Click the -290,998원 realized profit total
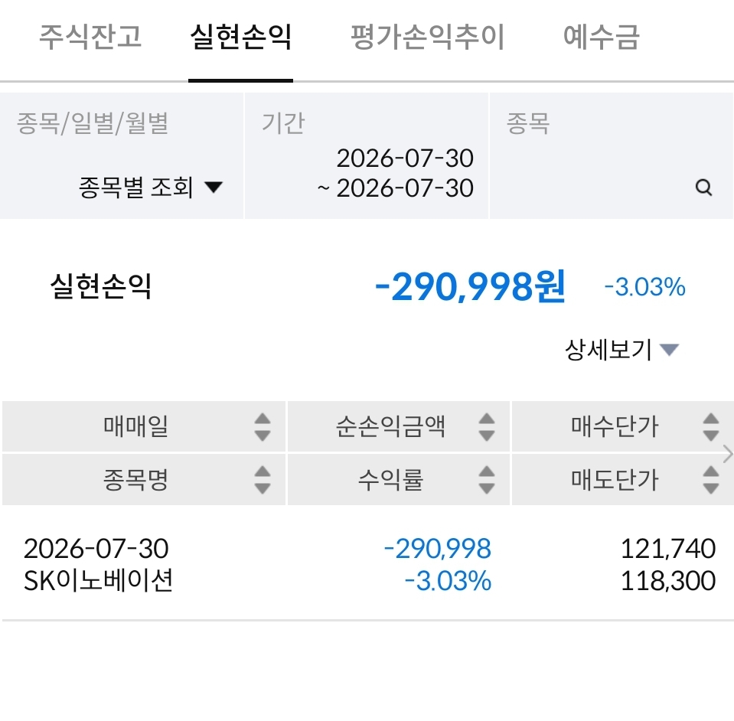Image resolution: width=734 pixels, height=721 pixels. [470, 286]
